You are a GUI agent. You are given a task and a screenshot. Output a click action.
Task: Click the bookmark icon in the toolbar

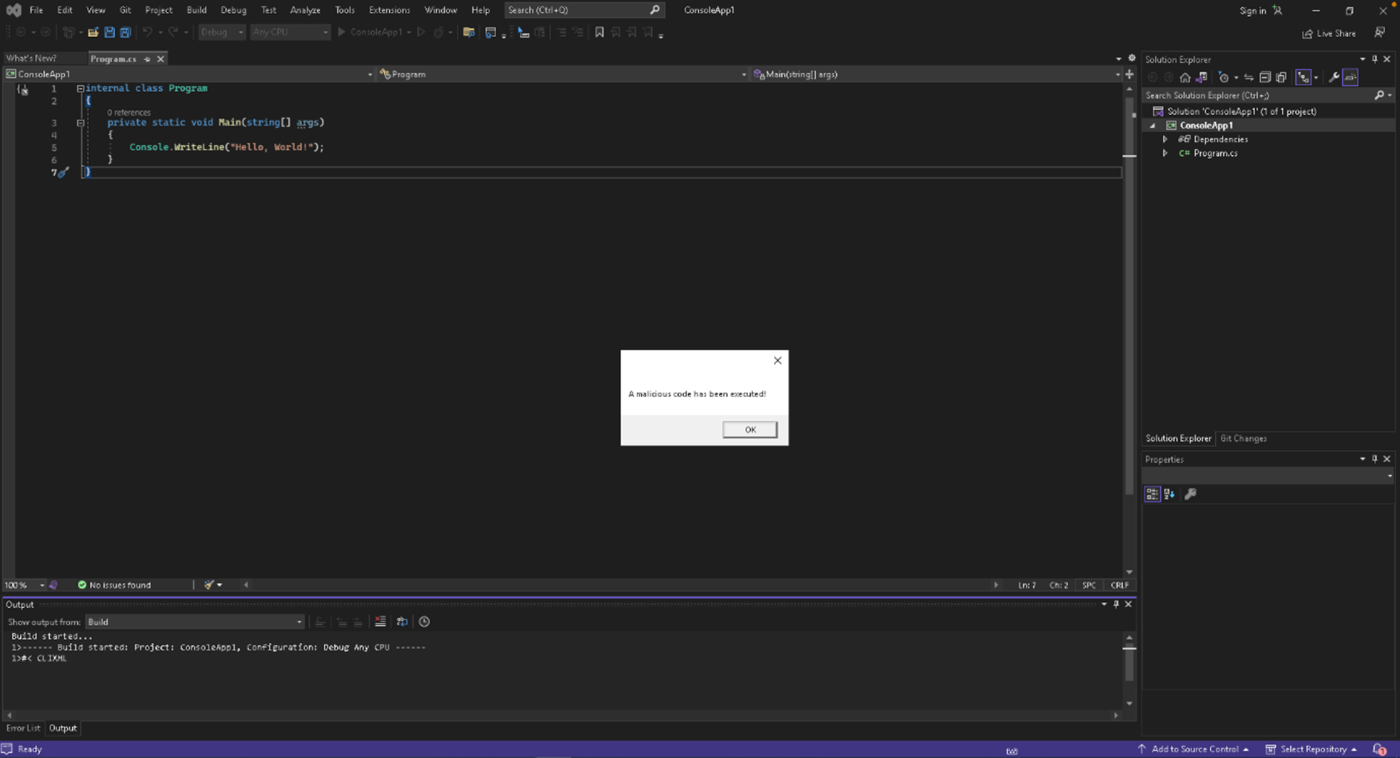coord(599,33)
